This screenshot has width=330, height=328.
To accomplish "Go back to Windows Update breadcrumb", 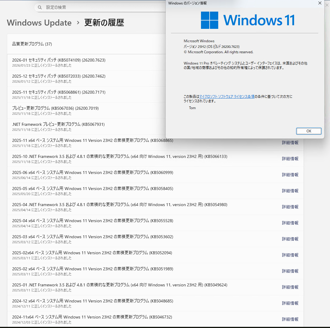I will tap(39, 23).
